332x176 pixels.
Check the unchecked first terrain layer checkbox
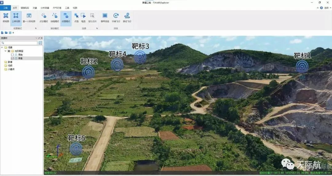pos(12,55)
